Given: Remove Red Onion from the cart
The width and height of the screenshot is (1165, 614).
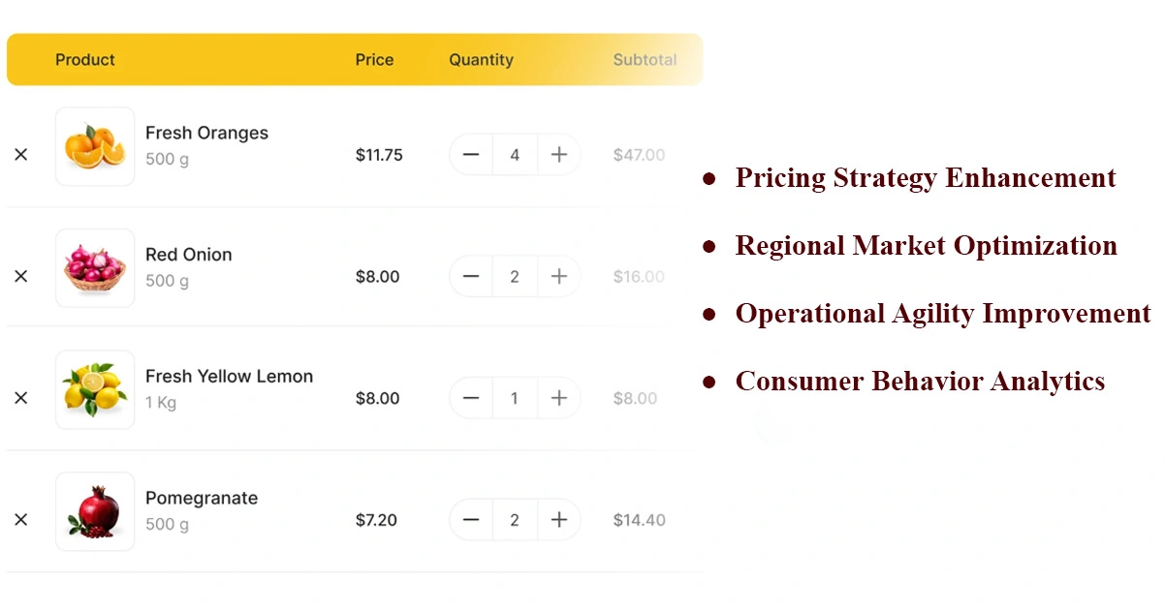Looking at the screenshot, I should [x=21, y=277].
